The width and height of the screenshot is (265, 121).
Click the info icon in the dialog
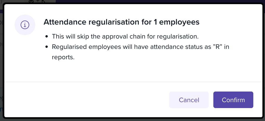[x=25, y=25]
